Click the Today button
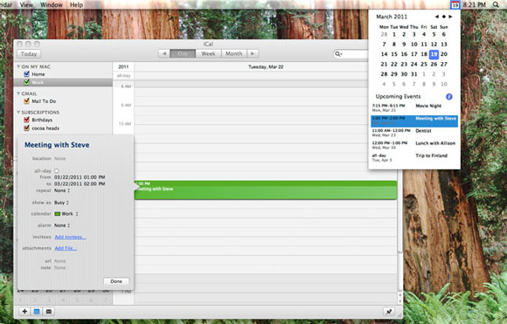This screenshot has height=324, width=507. [29, 54]
